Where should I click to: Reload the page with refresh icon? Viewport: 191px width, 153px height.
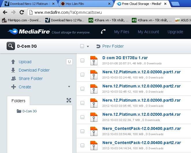(22, 12)
